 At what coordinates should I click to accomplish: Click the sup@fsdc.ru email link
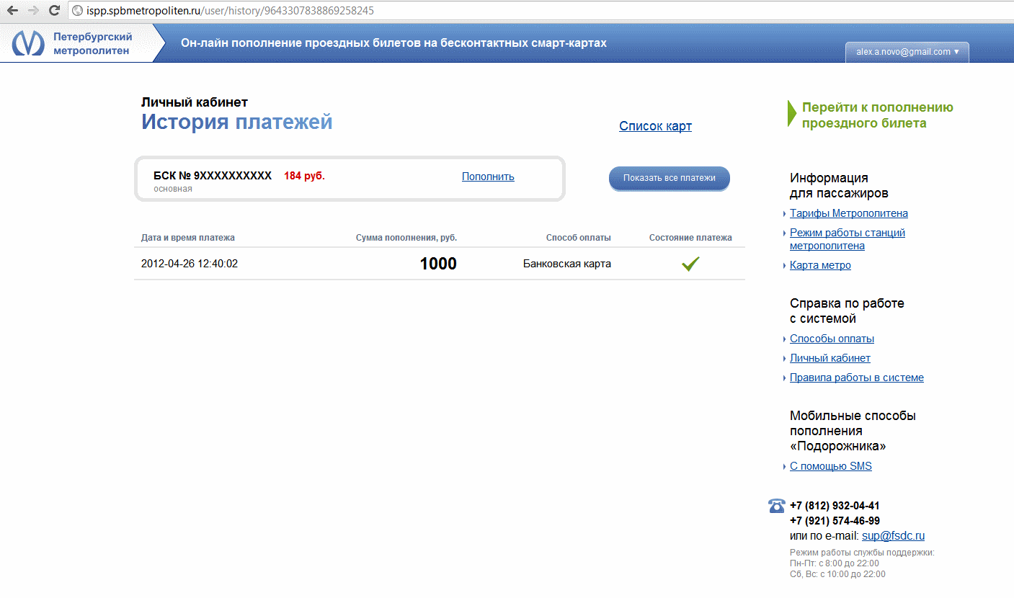(x=893, y=536)
